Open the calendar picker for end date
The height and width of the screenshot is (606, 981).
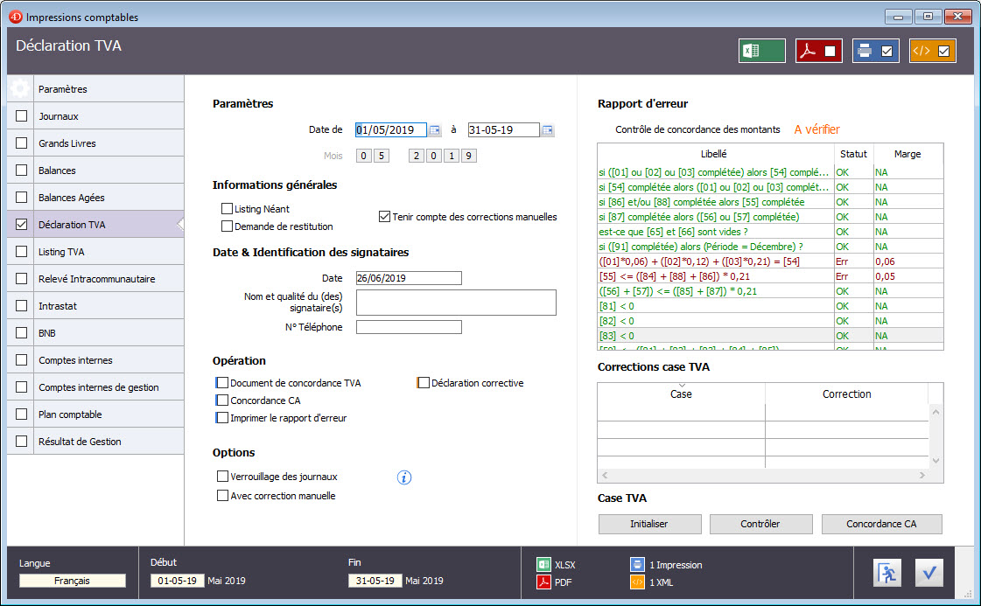pos(548,130)
